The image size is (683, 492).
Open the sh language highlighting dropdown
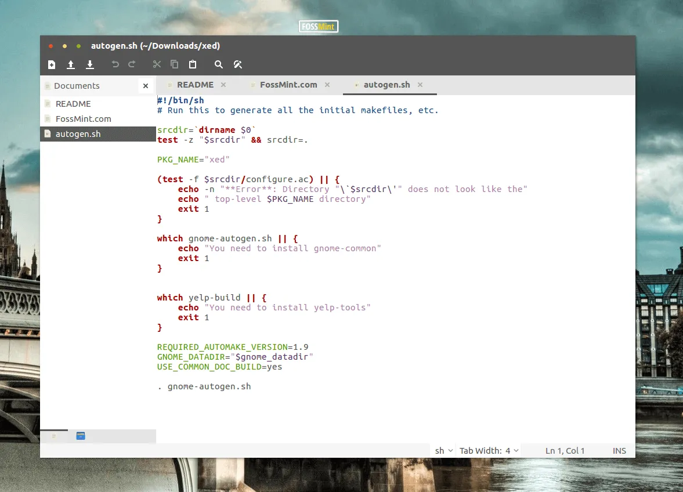[443, 450]
